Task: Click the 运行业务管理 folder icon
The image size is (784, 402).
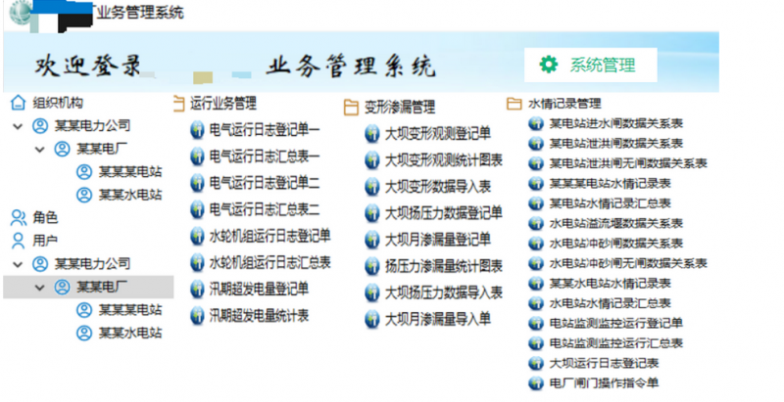Action: (x=178, y=102)
